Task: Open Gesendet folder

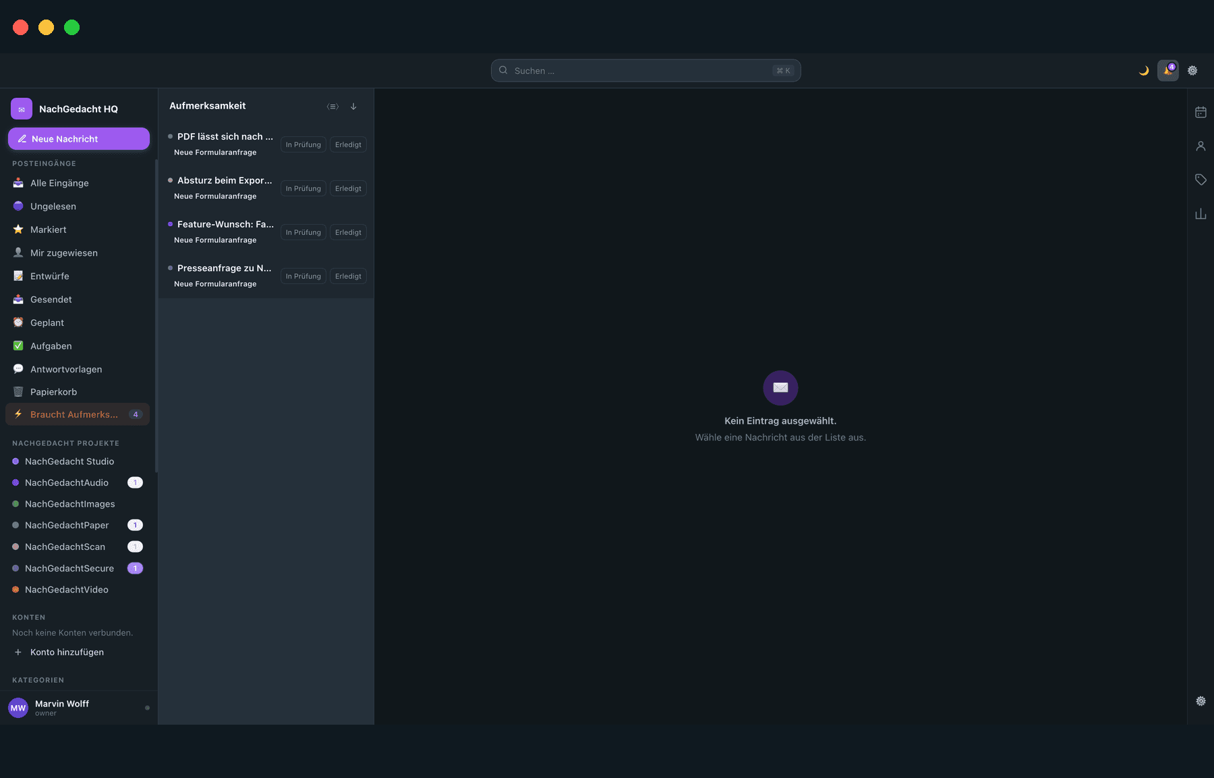Action: click(x=79, y=300)
